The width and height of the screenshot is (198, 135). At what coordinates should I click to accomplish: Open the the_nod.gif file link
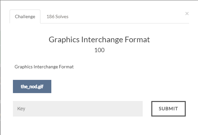pyautogui.click(x=32, y=86)
